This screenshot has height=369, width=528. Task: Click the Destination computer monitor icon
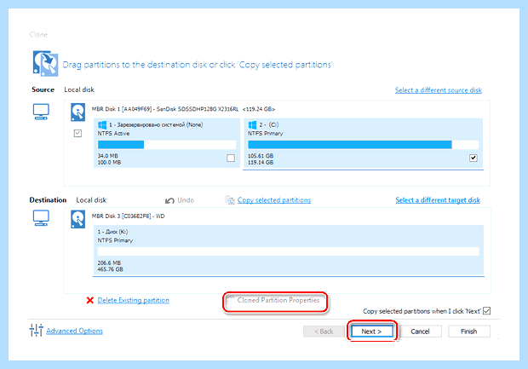pyautogui.click(x=41, y=218)
